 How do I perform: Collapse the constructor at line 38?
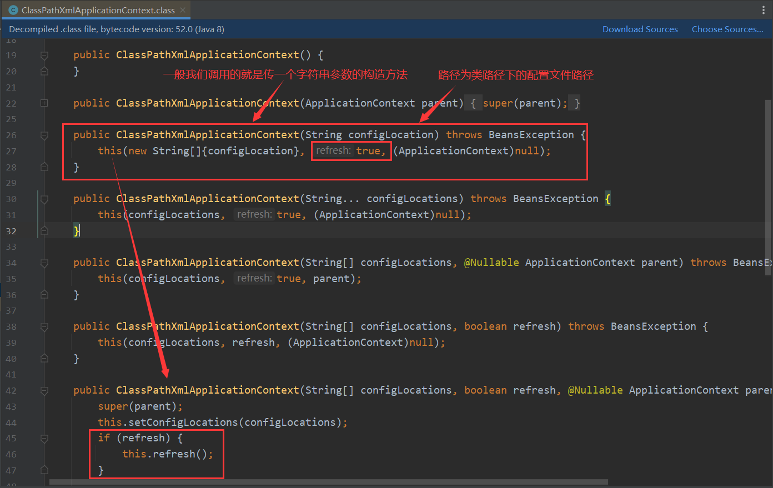point(44,326)
